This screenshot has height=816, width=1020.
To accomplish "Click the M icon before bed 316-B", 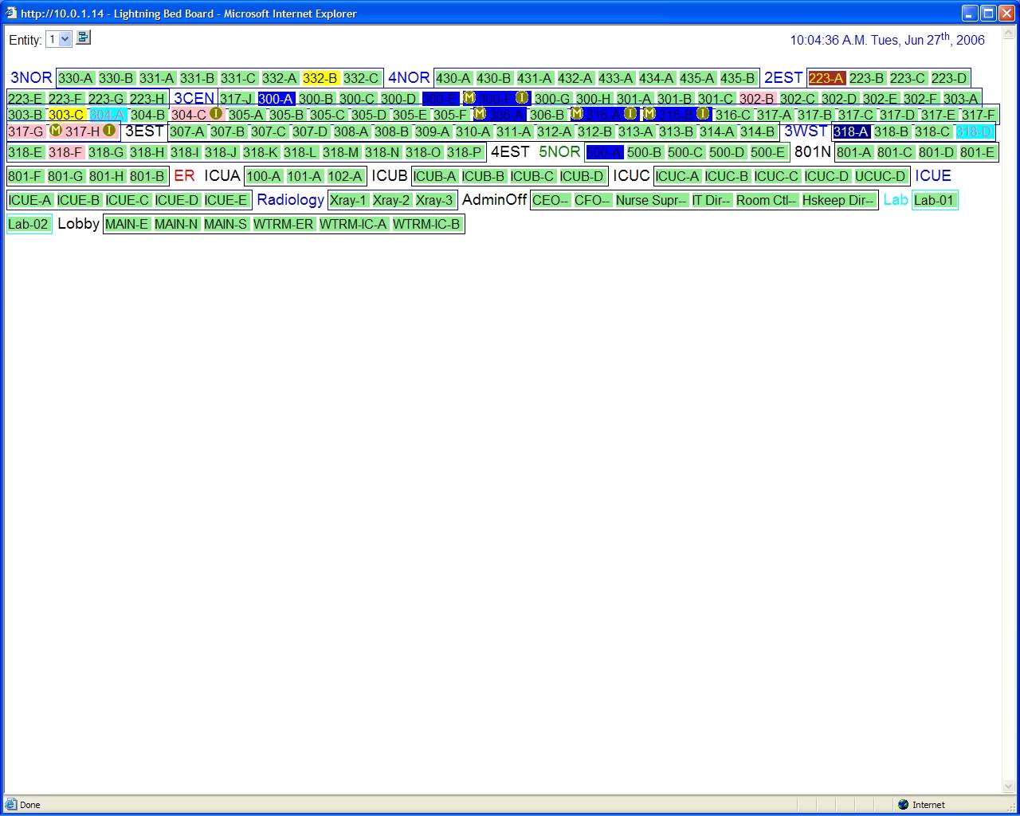I will coord(649,113).
